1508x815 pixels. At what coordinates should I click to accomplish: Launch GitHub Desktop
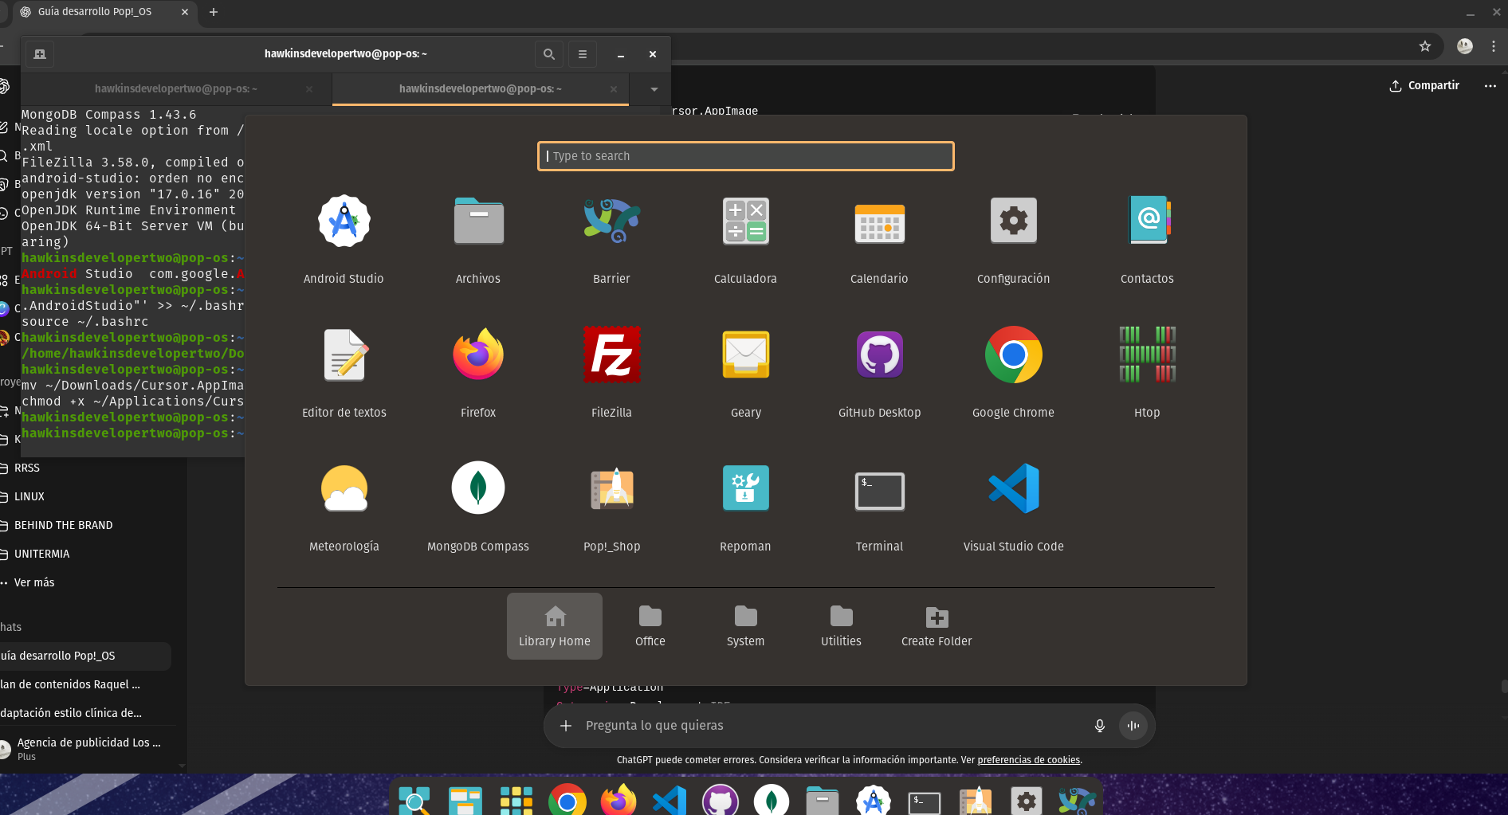(x=879, y=355)
